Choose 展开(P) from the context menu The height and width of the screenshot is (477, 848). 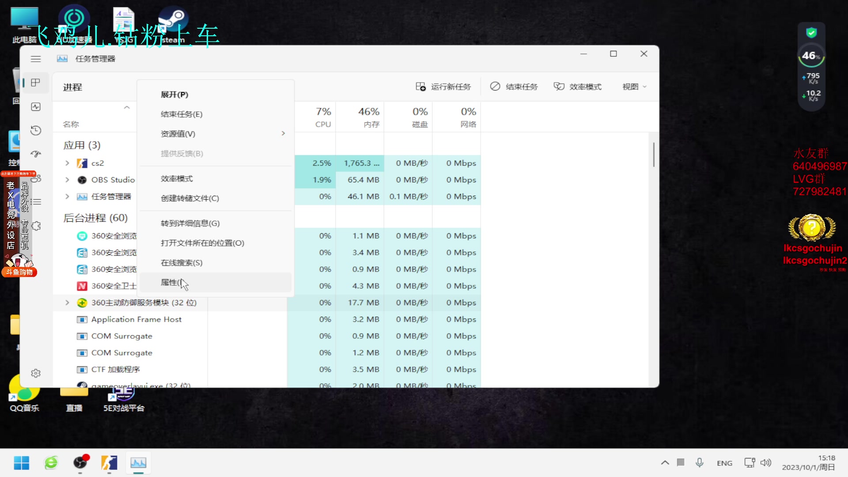coord(216,95)
